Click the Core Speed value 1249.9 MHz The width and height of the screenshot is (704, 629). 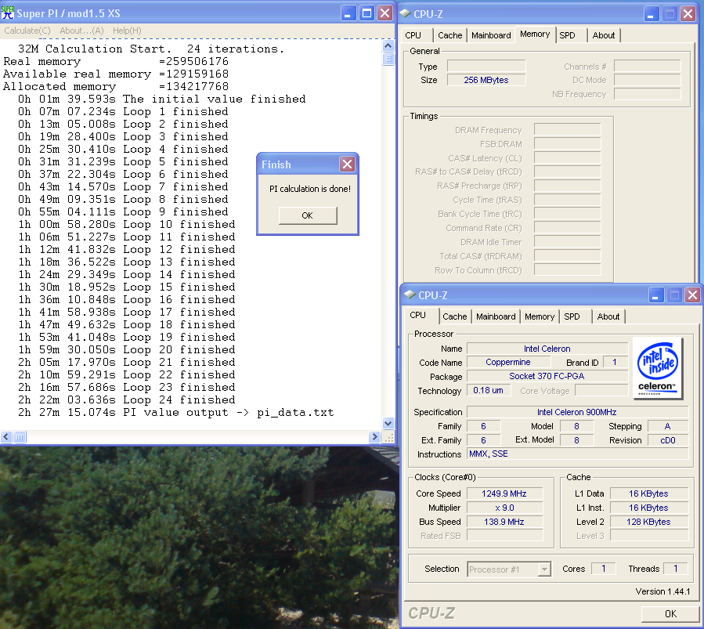point(504,493)
